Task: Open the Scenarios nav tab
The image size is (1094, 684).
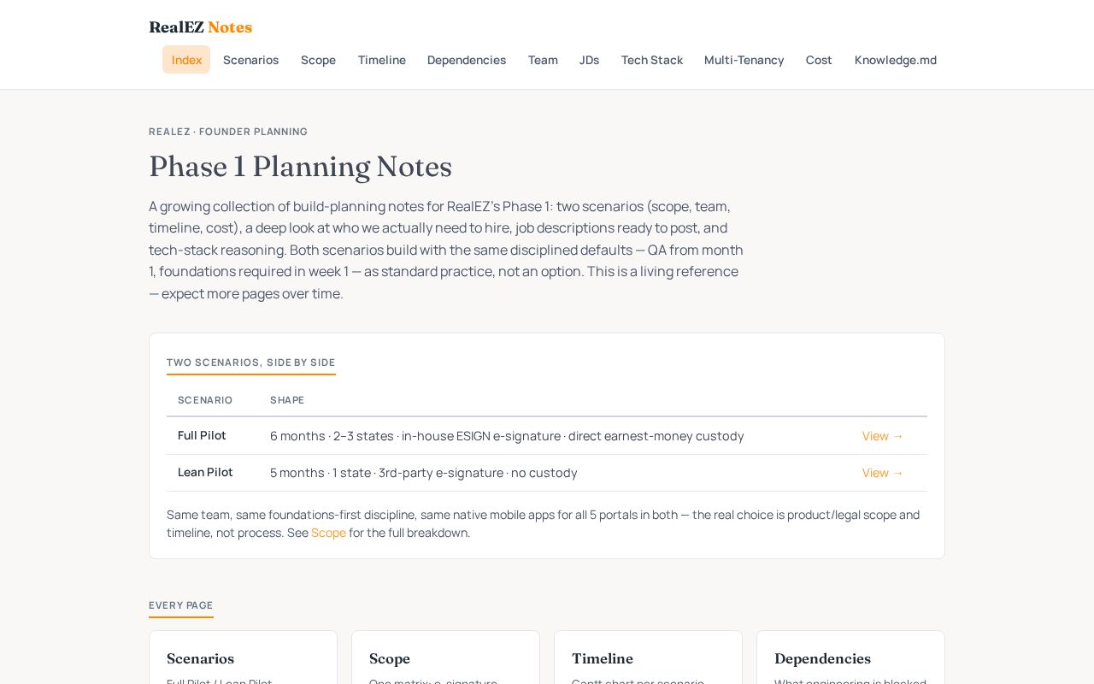Action: tap(250, 60)
